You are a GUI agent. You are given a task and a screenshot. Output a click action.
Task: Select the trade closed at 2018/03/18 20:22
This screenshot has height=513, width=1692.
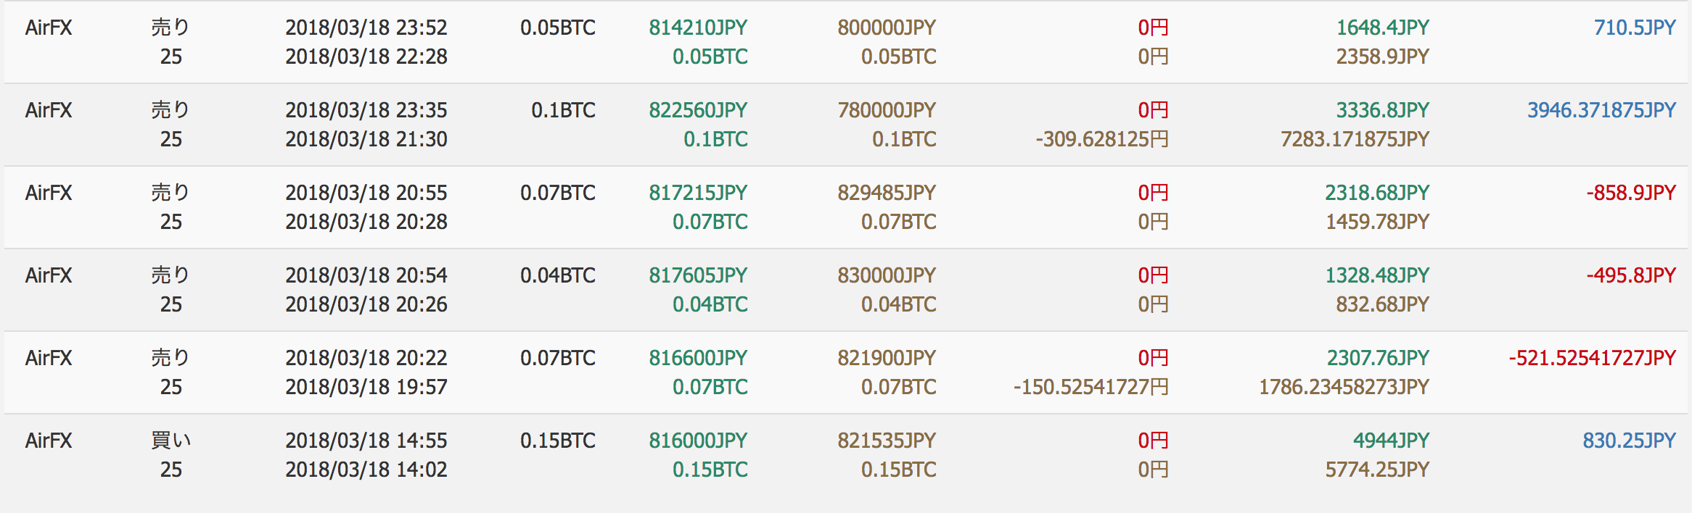[846, 372]
